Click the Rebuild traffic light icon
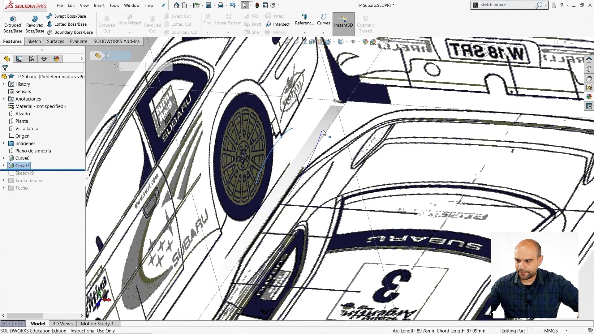 coord(257,5)
